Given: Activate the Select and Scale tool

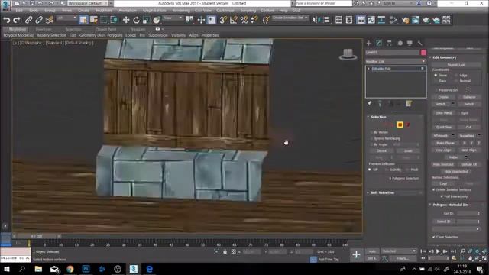Looking at the screenshot, I should (x=146, y=20).
